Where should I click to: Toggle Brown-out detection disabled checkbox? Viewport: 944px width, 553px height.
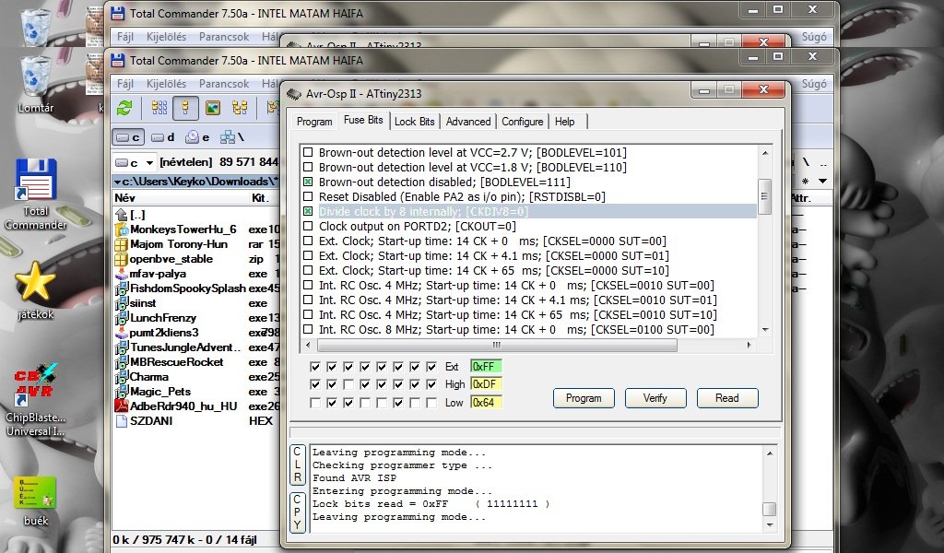click(308, 182)
